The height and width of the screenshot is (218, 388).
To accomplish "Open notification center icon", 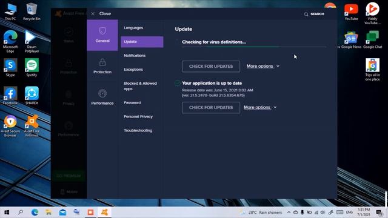I will click(x=379, y=213).
